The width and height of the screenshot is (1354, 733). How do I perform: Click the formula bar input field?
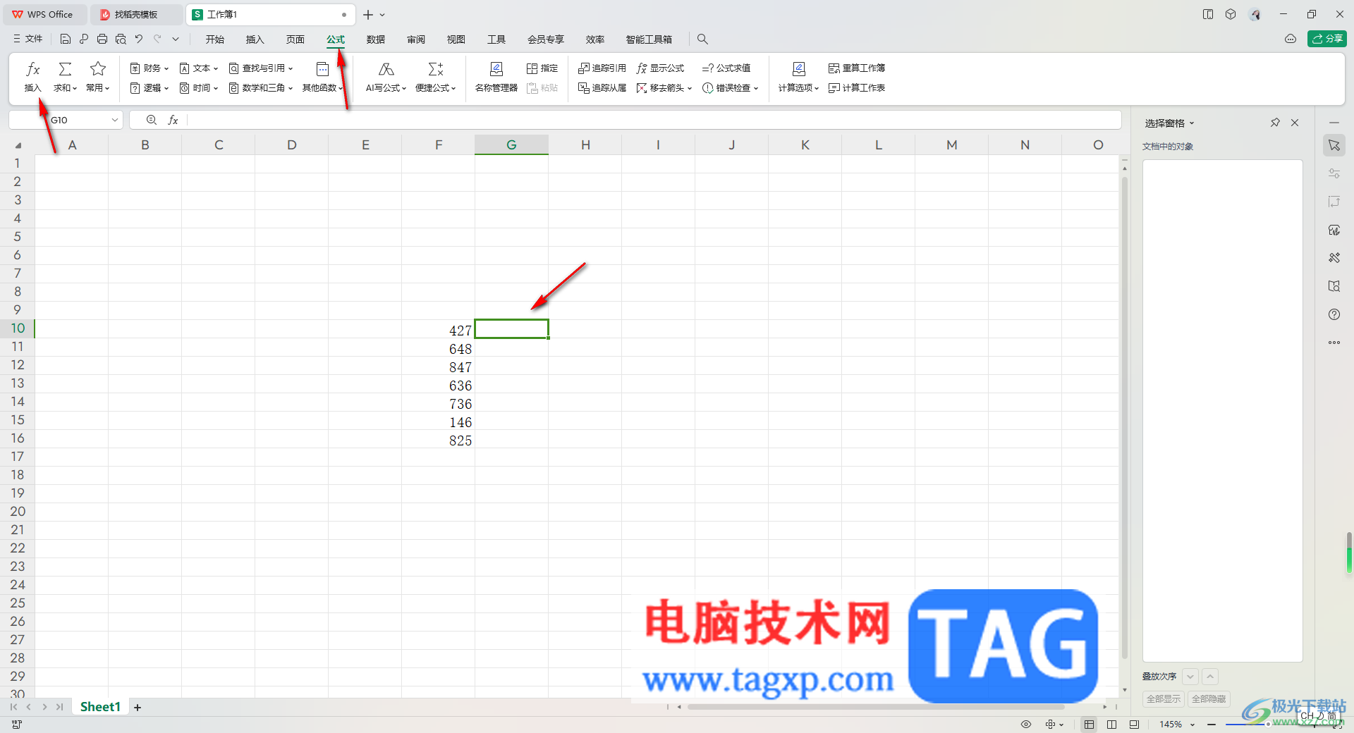click(652, 121)
